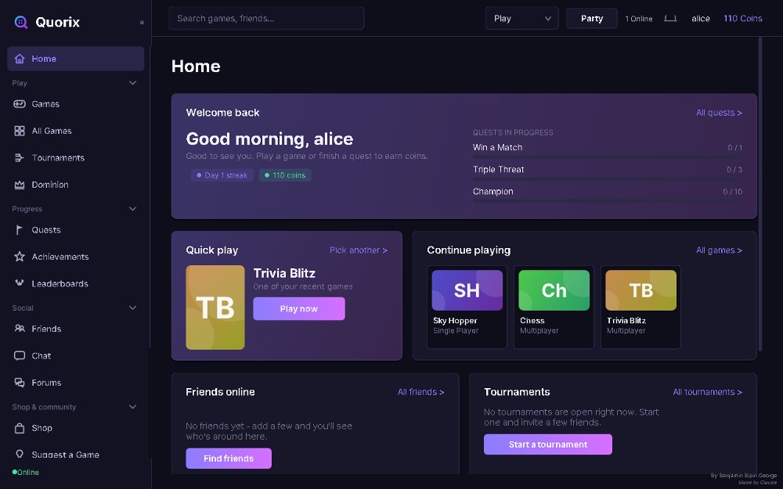
Task: Collapse the Shop & community section
Action: pos(133,407)
